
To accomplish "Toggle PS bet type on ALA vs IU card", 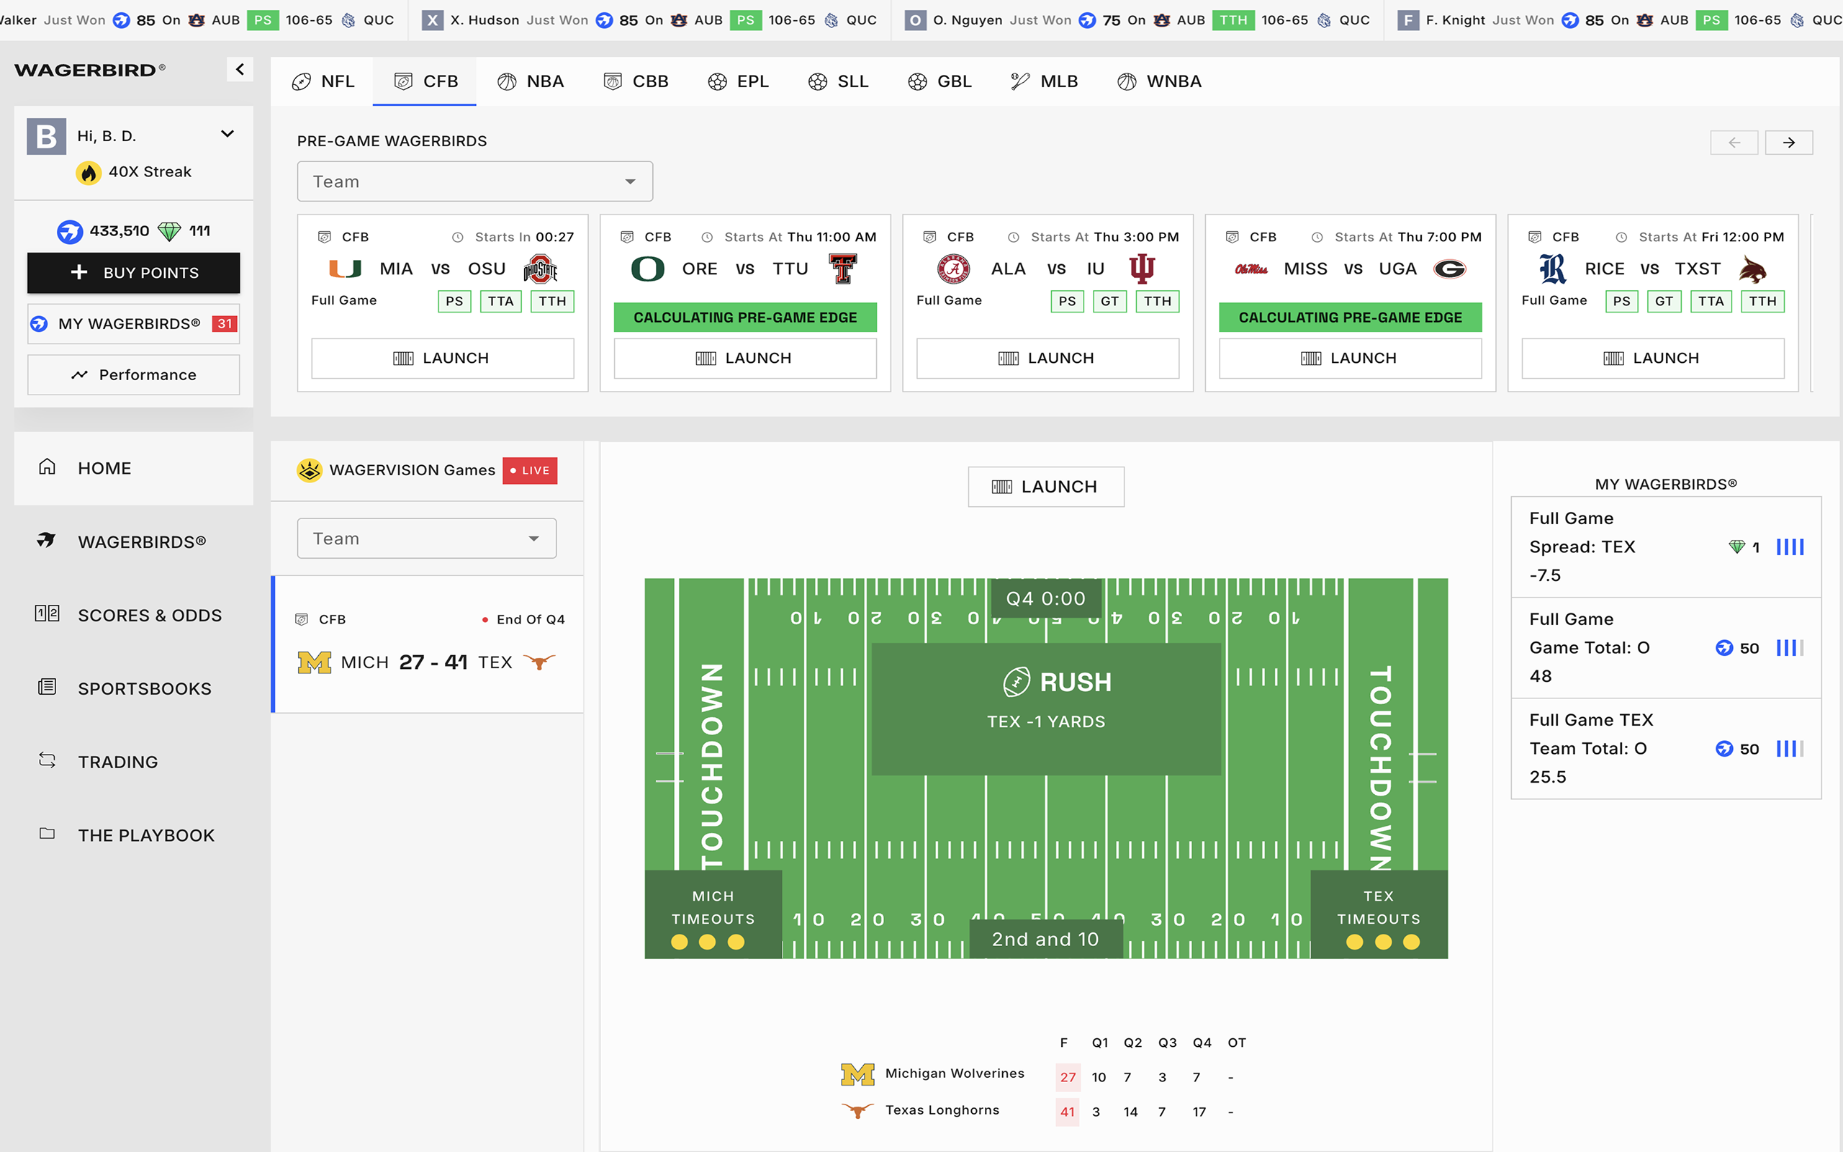I will 1068,302.
